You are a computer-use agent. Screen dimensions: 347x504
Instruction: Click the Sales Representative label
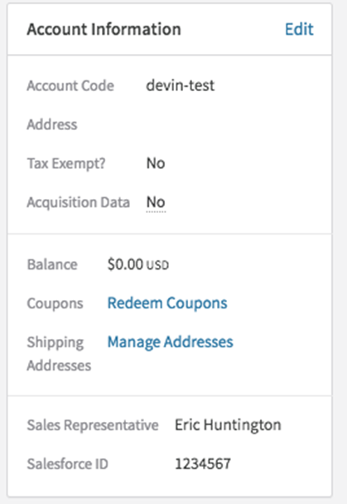point(93,425)
